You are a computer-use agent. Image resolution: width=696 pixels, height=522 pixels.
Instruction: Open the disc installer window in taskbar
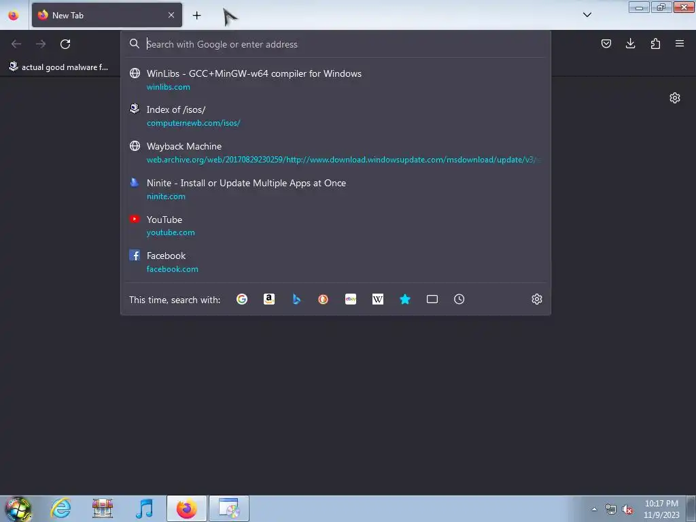229,508
